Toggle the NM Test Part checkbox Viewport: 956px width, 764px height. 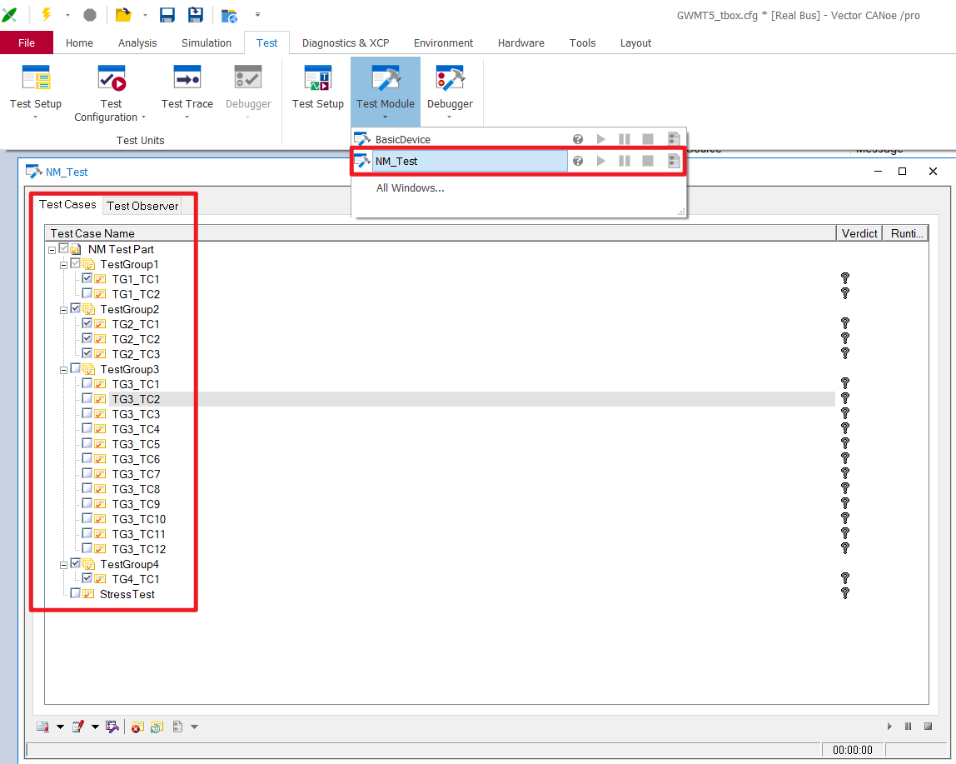(64, 248)
